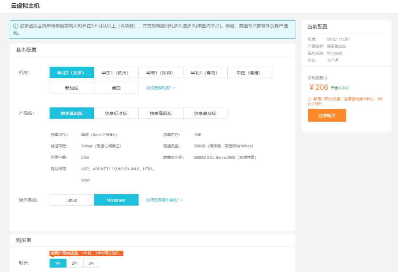Viewport: 398px width, 272px height.
Task: Select the 华北1（青岛） data center
Action: 205,73
